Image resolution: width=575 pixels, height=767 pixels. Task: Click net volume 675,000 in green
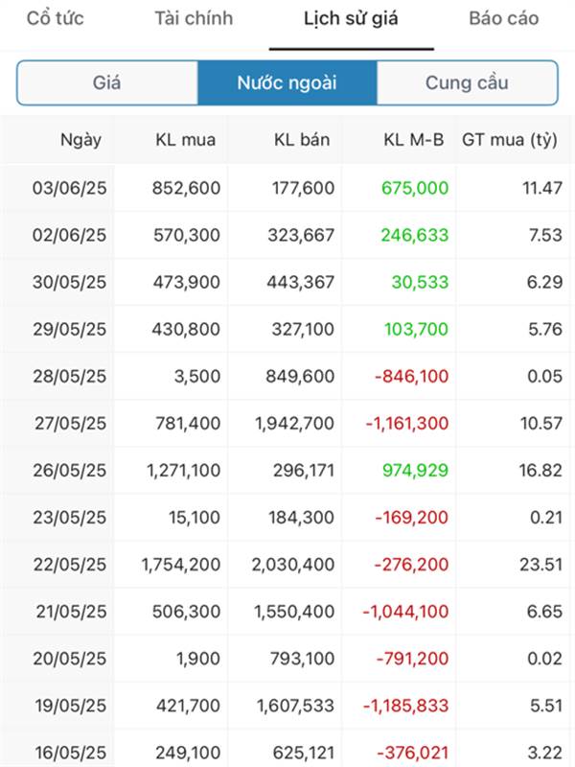pyautogui.click(x=415, y=188)
